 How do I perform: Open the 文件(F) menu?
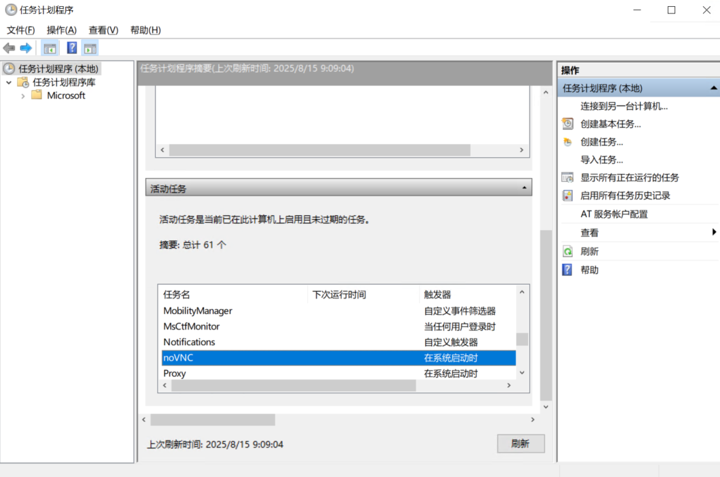pos(20,30)
